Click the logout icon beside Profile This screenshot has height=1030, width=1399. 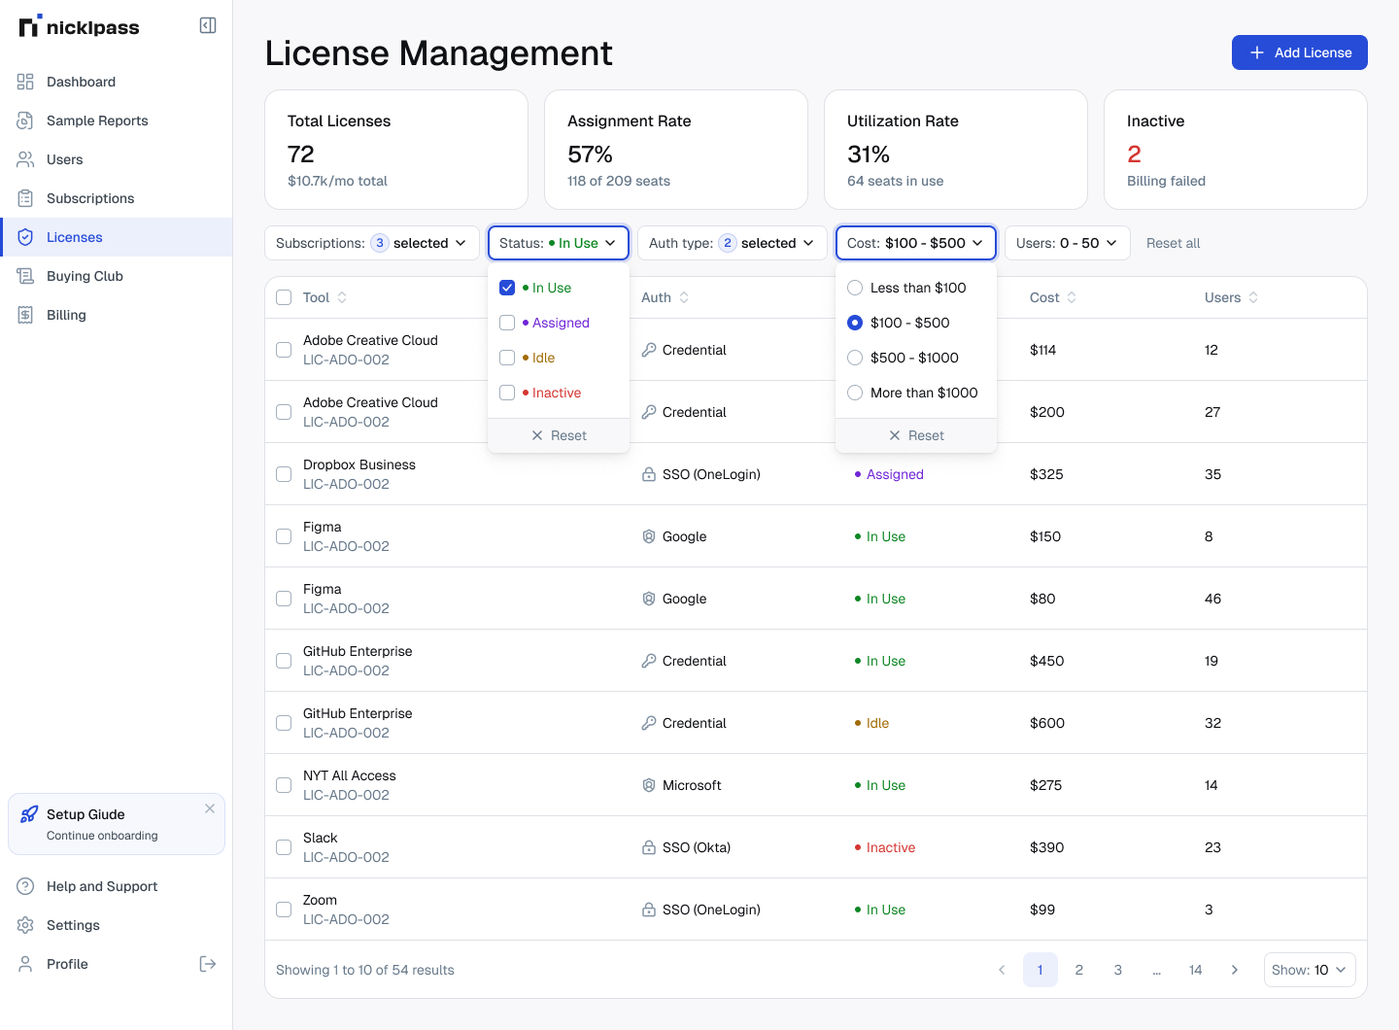[208, 964]
